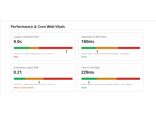Click the LCP threshold legend text

pyautogui.click(x=34, y=54)
